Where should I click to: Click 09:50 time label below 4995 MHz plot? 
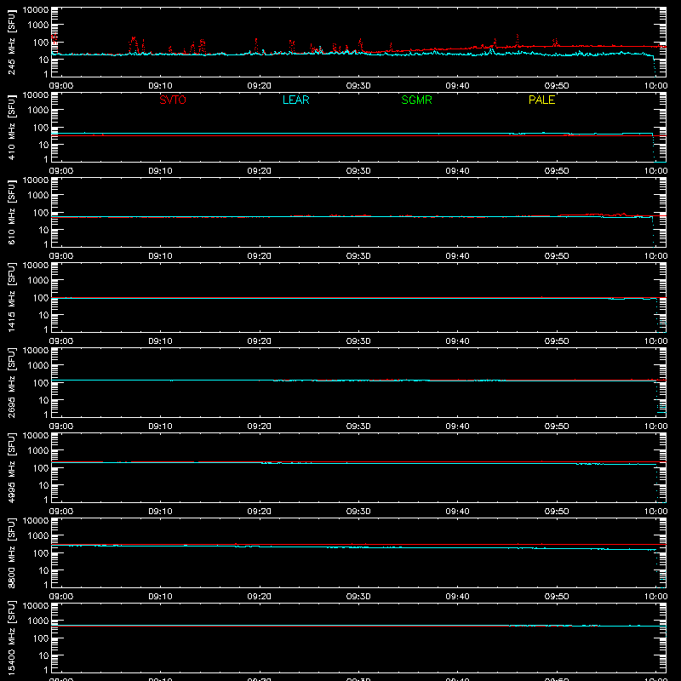(557, 512)
